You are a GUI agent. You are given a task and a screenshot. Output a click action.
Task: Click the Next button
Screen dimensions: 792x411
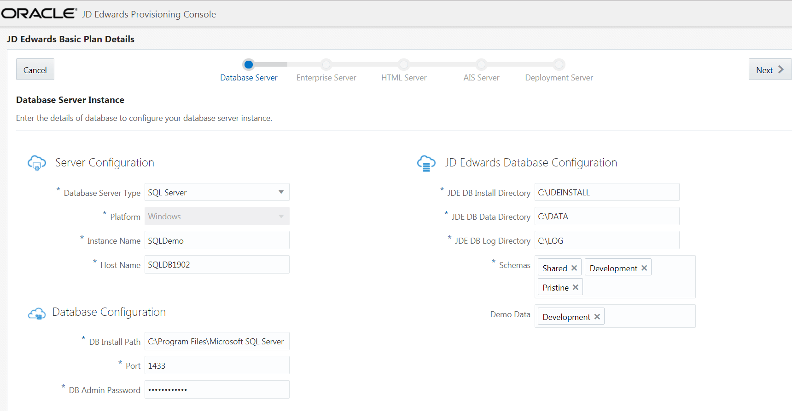pos(770,69)
